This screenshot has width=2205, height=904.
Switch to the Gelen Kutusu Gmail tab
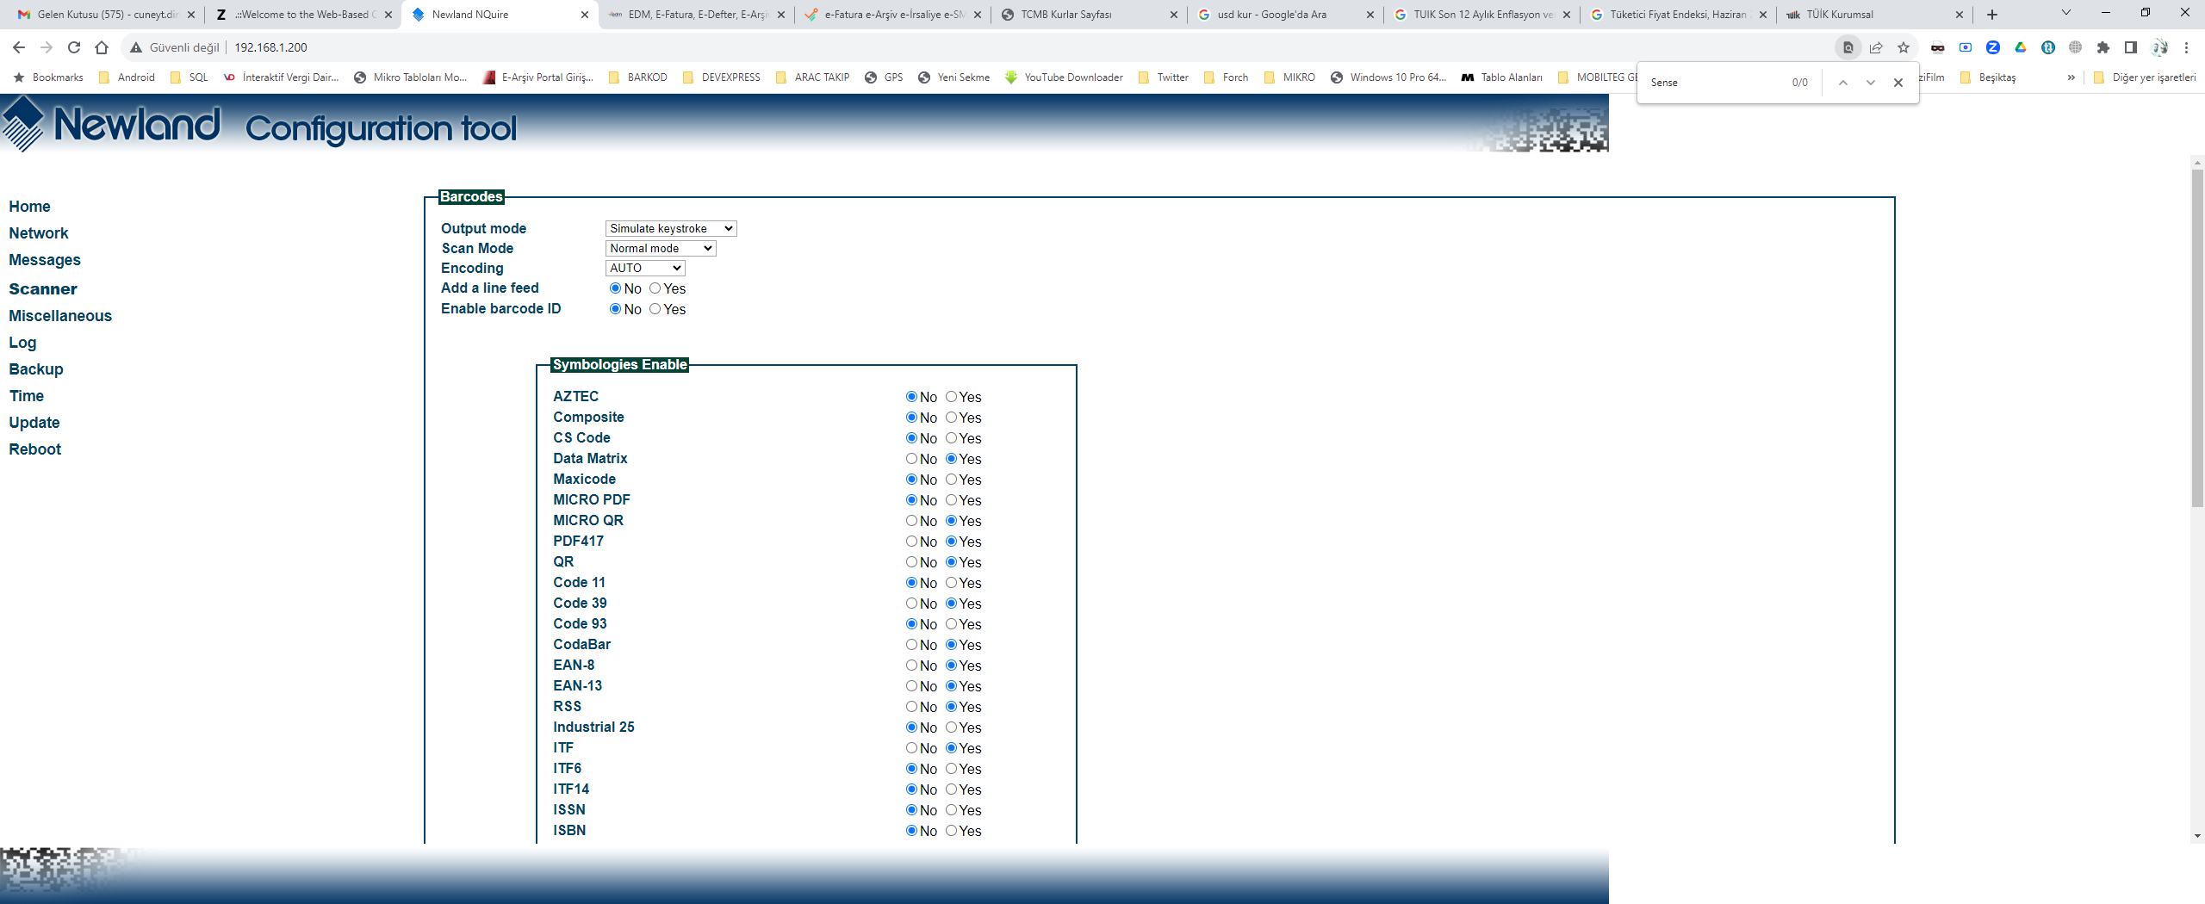103,15
